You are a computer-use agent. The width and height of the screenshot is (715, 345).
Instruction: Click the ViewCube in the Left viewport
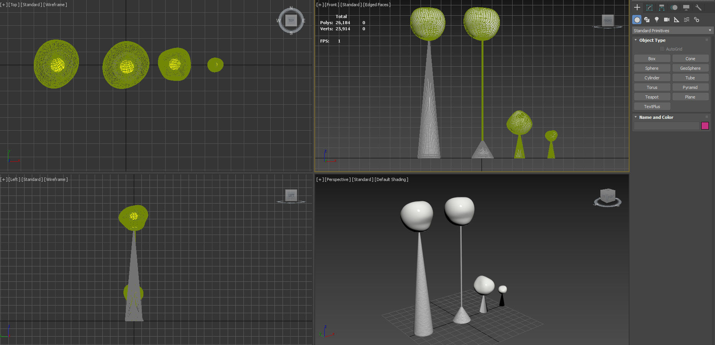pyautogui.click(x=291, y=195)
